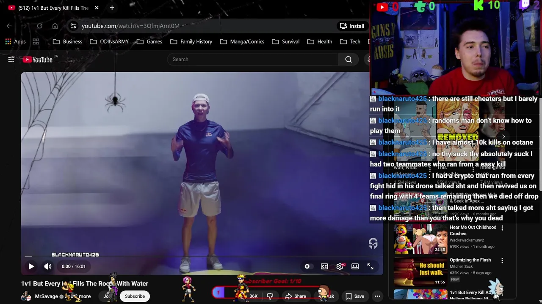Share the video

tap(296, 296)
